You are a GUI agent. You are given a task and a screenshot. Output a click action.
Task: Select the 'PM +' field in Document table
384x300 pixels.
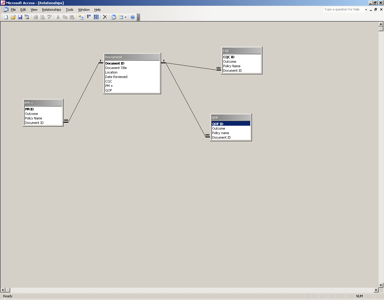tap(132, 86)
